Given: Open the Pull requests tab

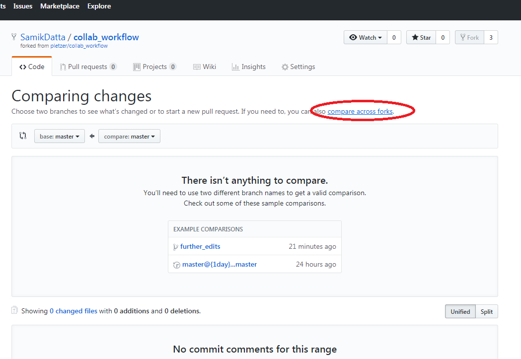Looking at the screenshot, I should click(88, 67).
